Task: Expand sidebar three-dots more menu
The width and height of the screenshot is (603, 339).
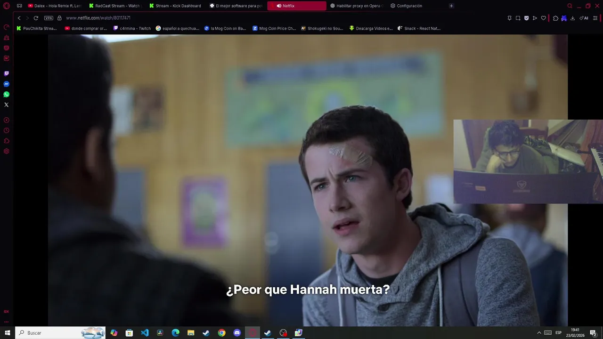Action: (7, 322)
